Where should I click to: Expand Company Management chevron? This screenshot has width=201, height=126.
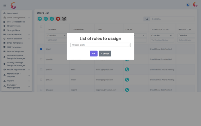[x=29, y=87]
